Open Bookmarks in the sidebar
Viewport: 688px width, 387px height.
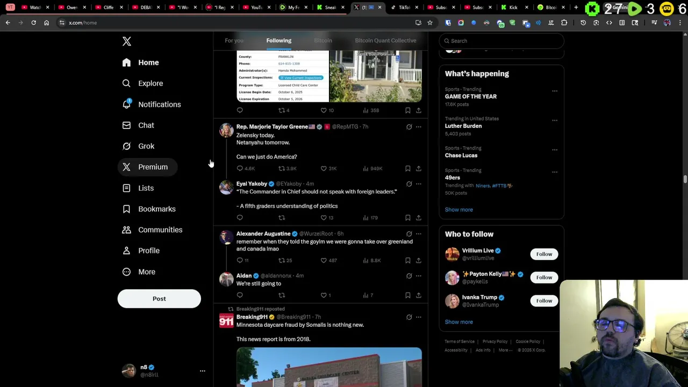pyautogui.click(x=149, y=209)
